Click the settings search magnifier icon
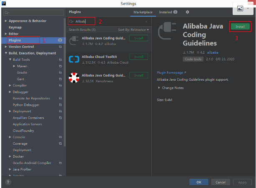The image size is (256, 188). coord(7,13)
